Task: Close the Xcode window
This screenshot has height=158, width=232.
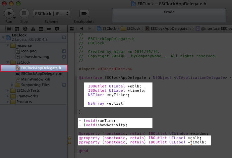Action: point(4,3)
